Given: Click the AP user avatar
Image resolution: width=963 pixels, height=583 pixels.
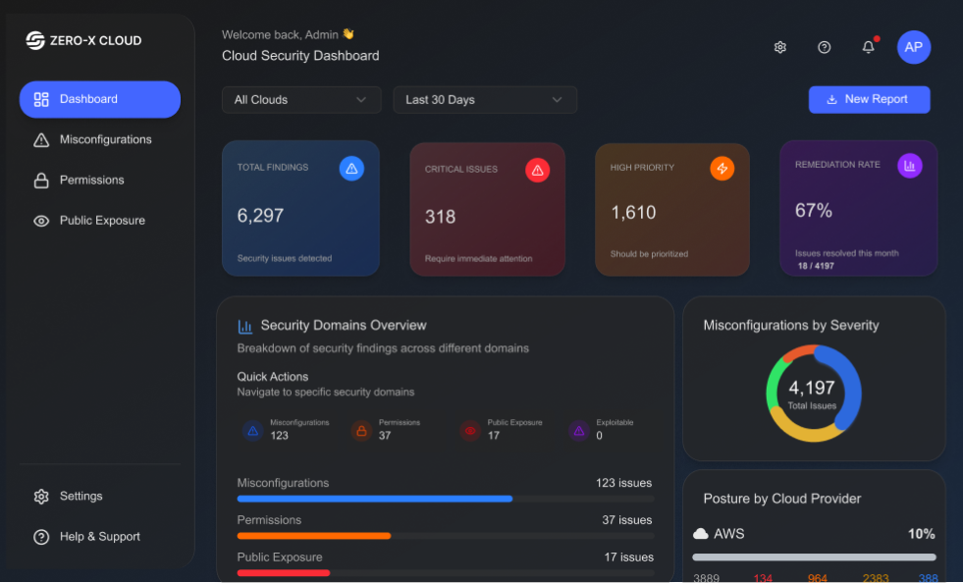Looking at the screenshot, I should pos(914,47).
